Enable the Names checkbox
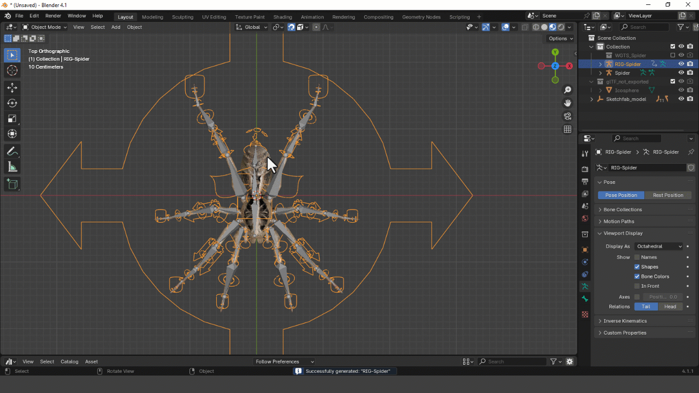The height and width of the screenshot is (393, 699). coord(637,257)
